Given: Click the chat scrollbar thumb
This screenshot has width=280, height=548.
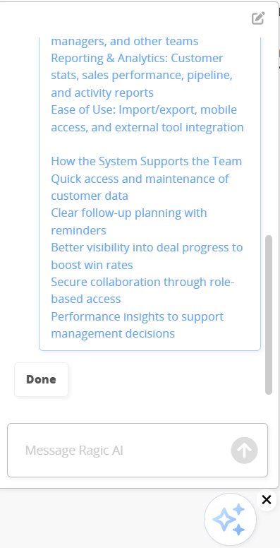Looking at the screenshot, I should [x=269, y=315].
